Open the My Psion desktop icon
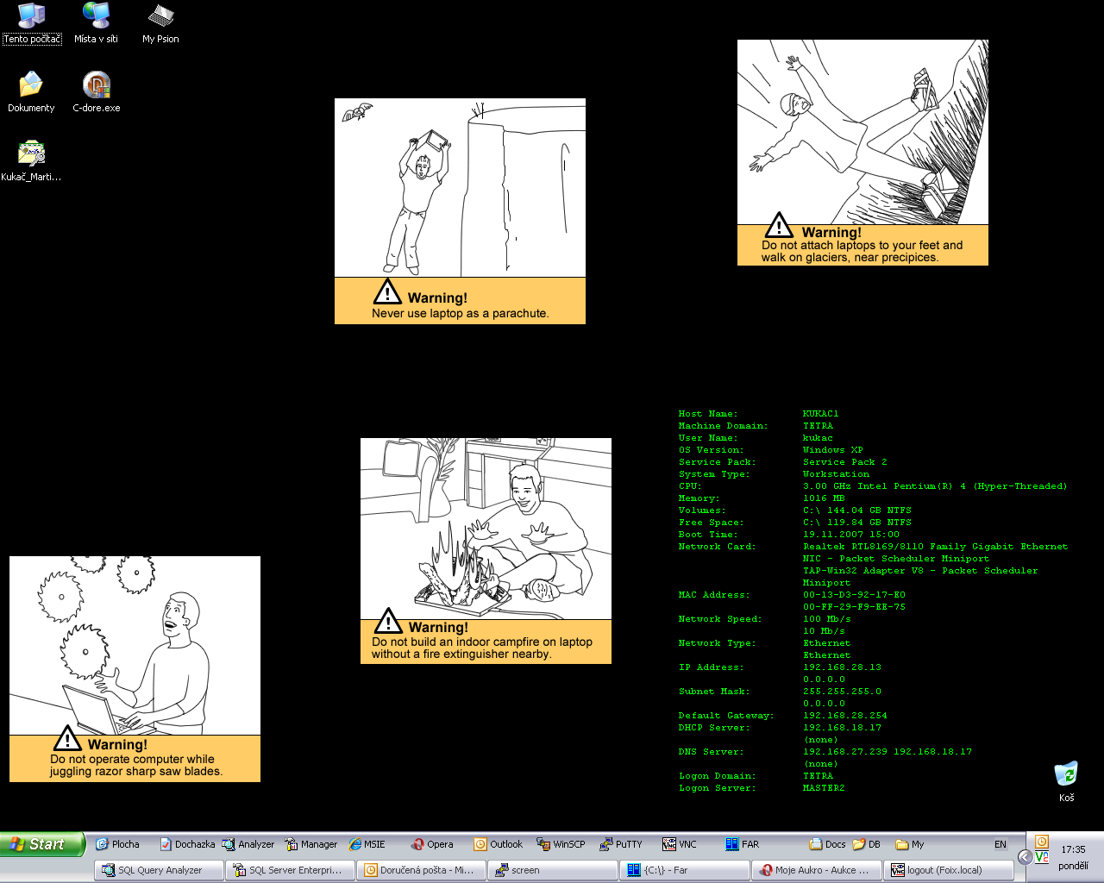 pyautogui.click(x=160, y=22)
